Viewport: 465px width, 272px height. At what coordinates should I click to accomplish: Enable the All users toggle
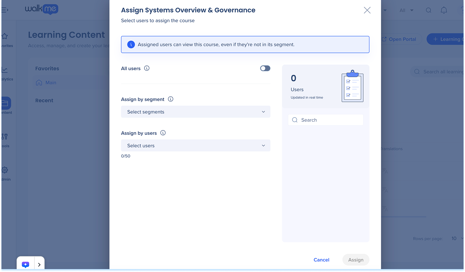(265, 68)
